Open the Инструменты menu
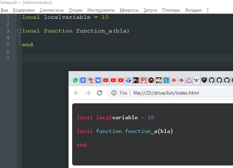This screenshot has width=233, height=168. click(101, 10)
